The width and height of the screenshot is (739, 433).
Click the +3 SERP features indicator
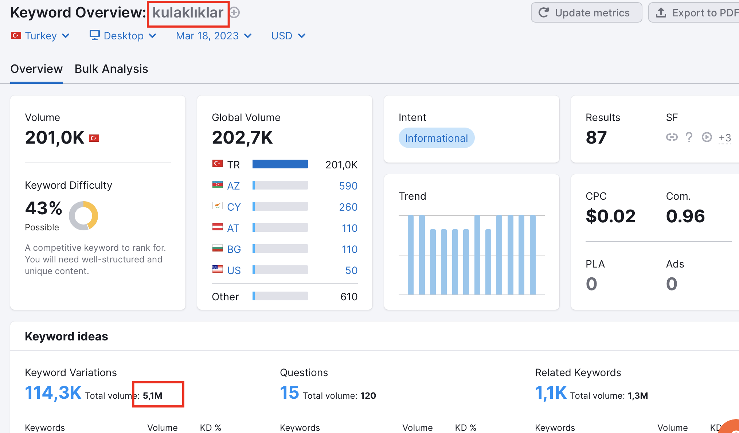(725, 138)
